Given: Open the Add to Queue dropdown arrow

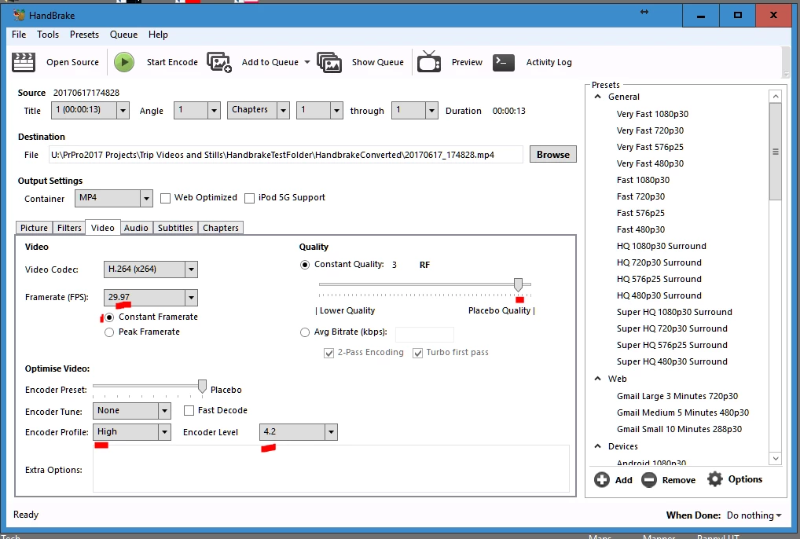Looking at the screenshot, I should [x=307, y=62].
